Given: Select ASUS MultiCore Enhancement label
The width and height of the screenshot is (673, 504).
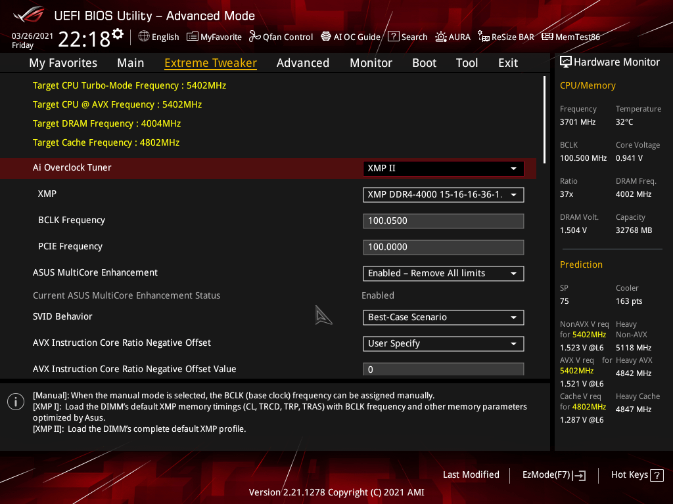Looking at the screenshot, I should [x=95, y=272].
